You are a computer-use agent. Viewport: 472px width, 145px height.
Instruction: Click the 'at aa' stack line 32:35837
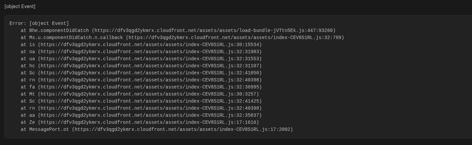[x=141, y=115]
